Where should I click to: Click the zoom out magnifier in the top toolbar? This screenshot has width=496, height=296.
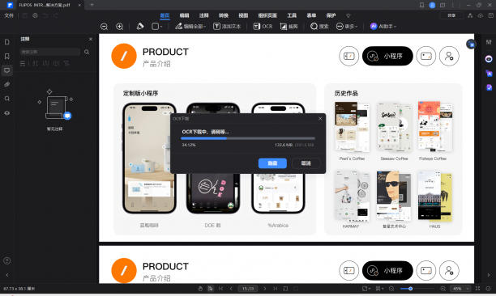pos(104,27)
